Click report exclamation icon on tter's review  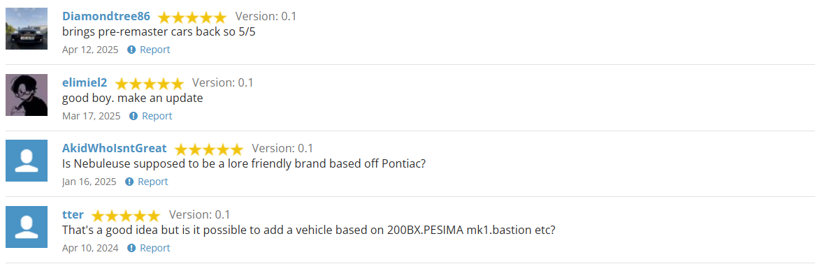(131, 248)
